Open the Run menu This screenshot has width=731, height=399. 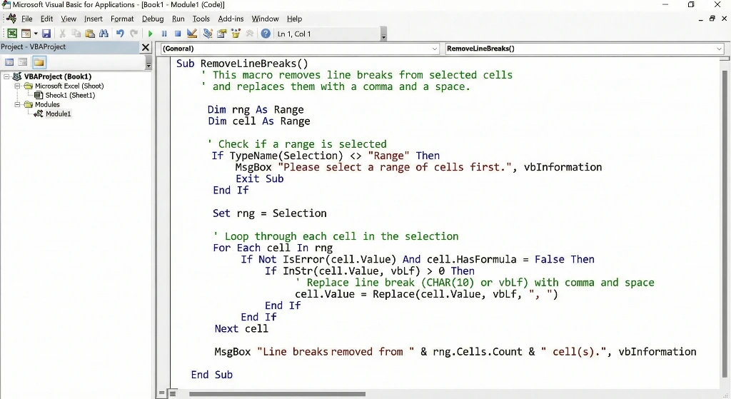pos(178,19)
